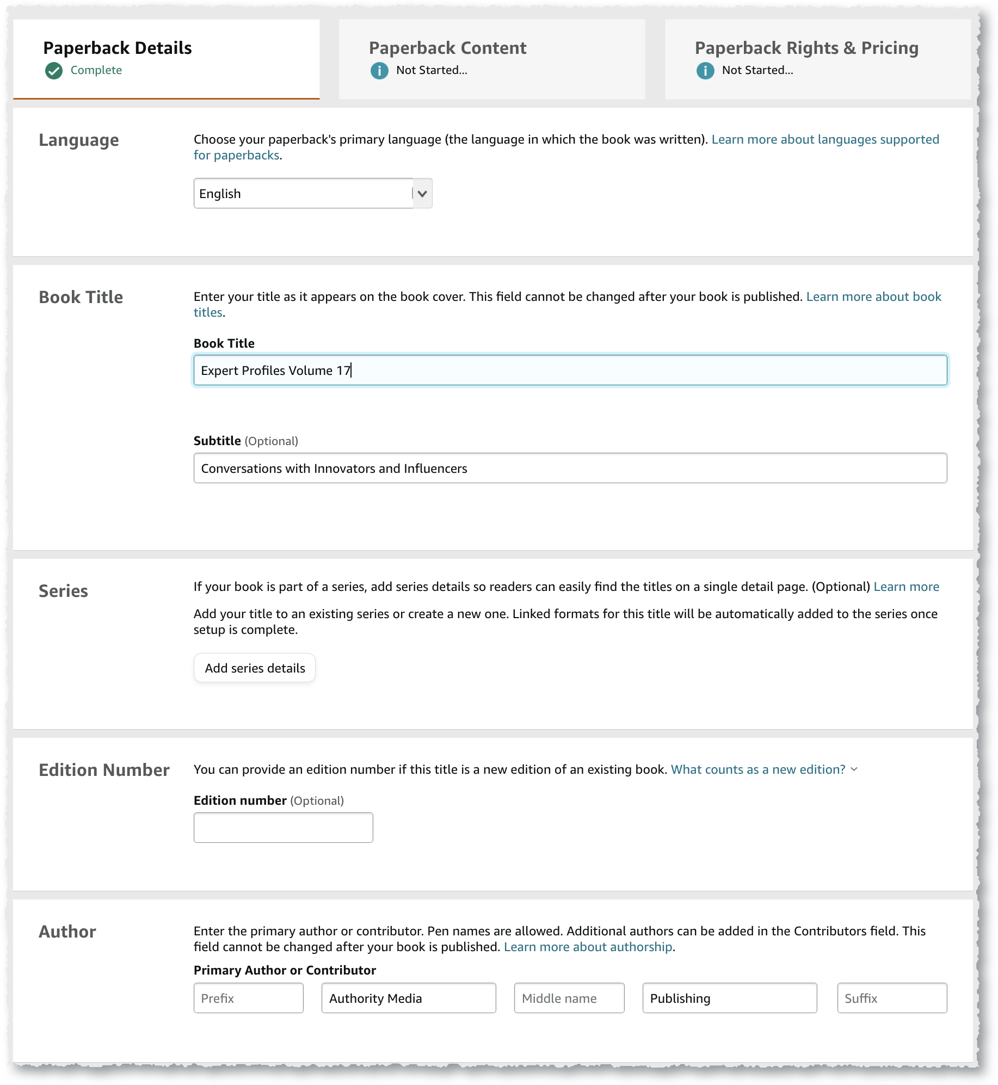This screenshot has height=1085, width=998.
Task: Click the Edition number input box
Action: [284, 828]
